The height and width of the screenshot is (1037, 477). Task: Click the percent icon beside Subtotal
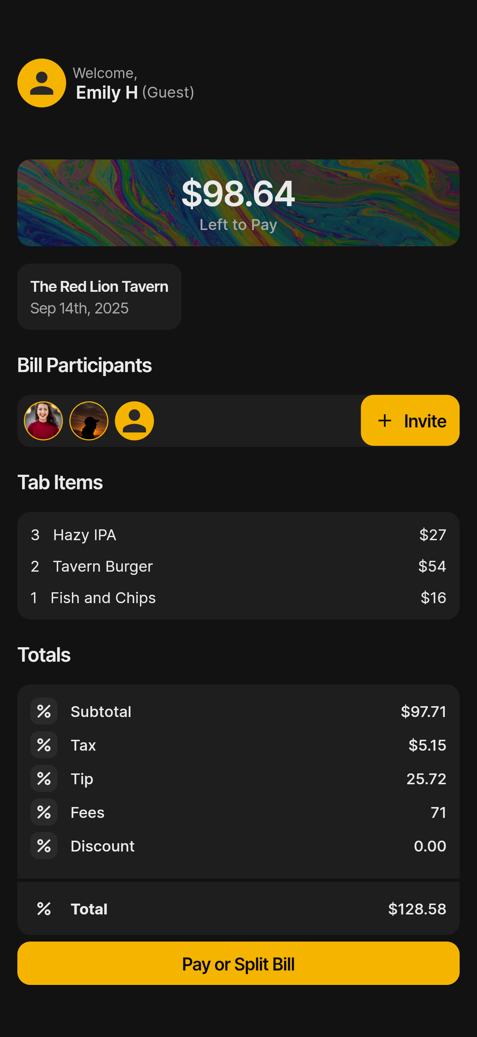click(x=44, y=711)
